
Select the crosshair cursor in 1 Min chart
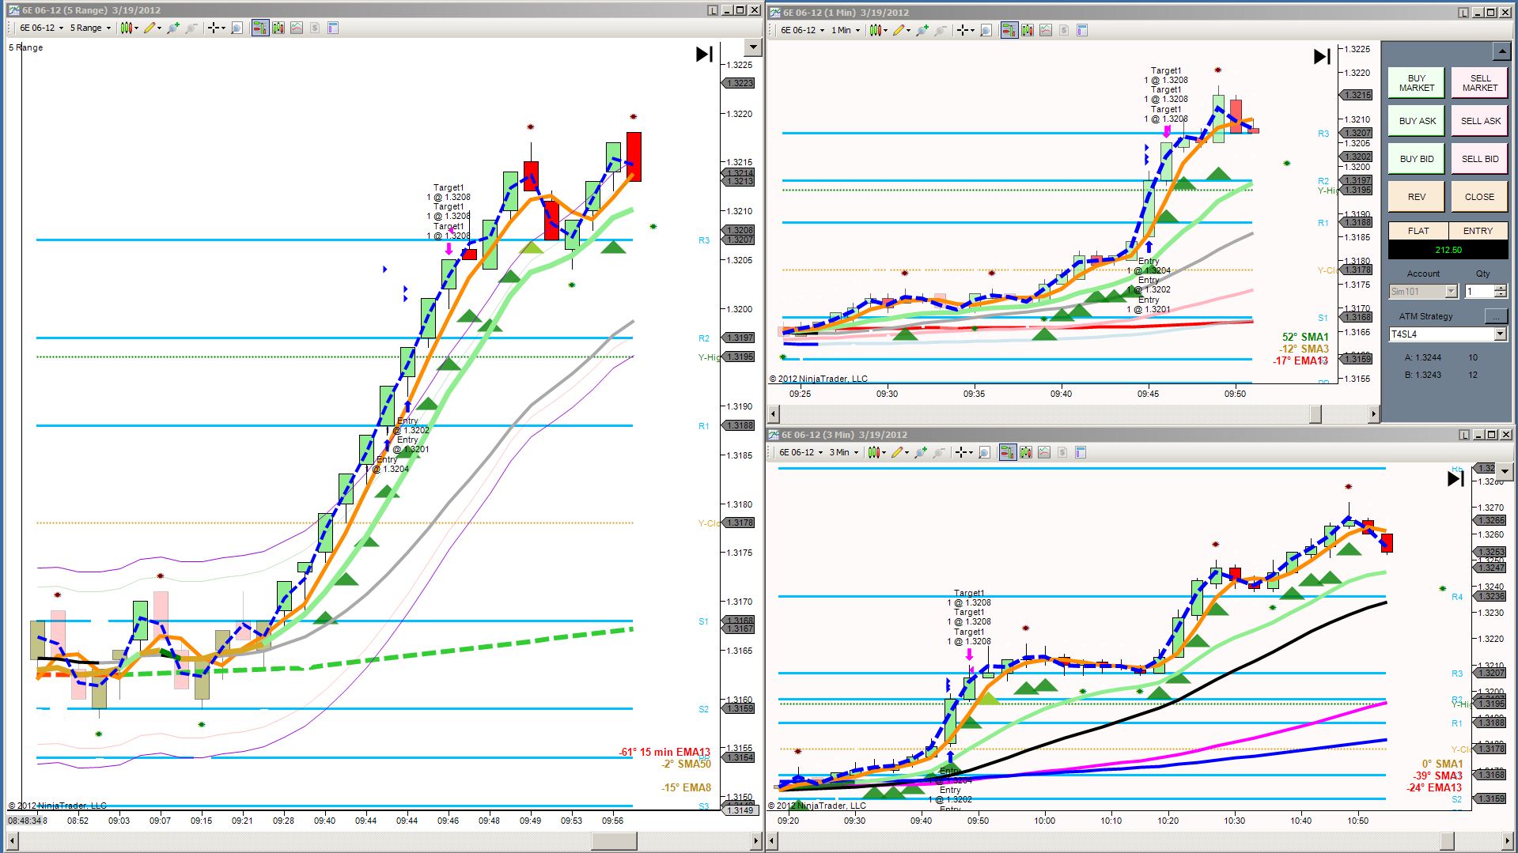[965, 30]
